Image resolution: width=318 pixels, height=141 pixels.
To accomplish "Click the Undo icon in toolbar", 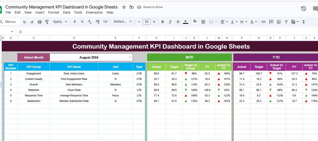I will [x=25, y=22].
